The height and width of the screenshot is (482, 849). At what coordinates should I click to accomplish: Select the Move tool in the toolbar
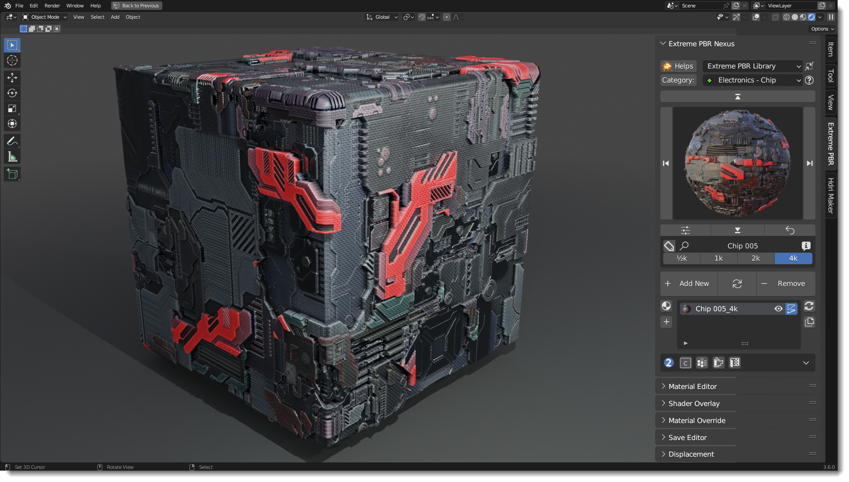(x=12, y=78)
